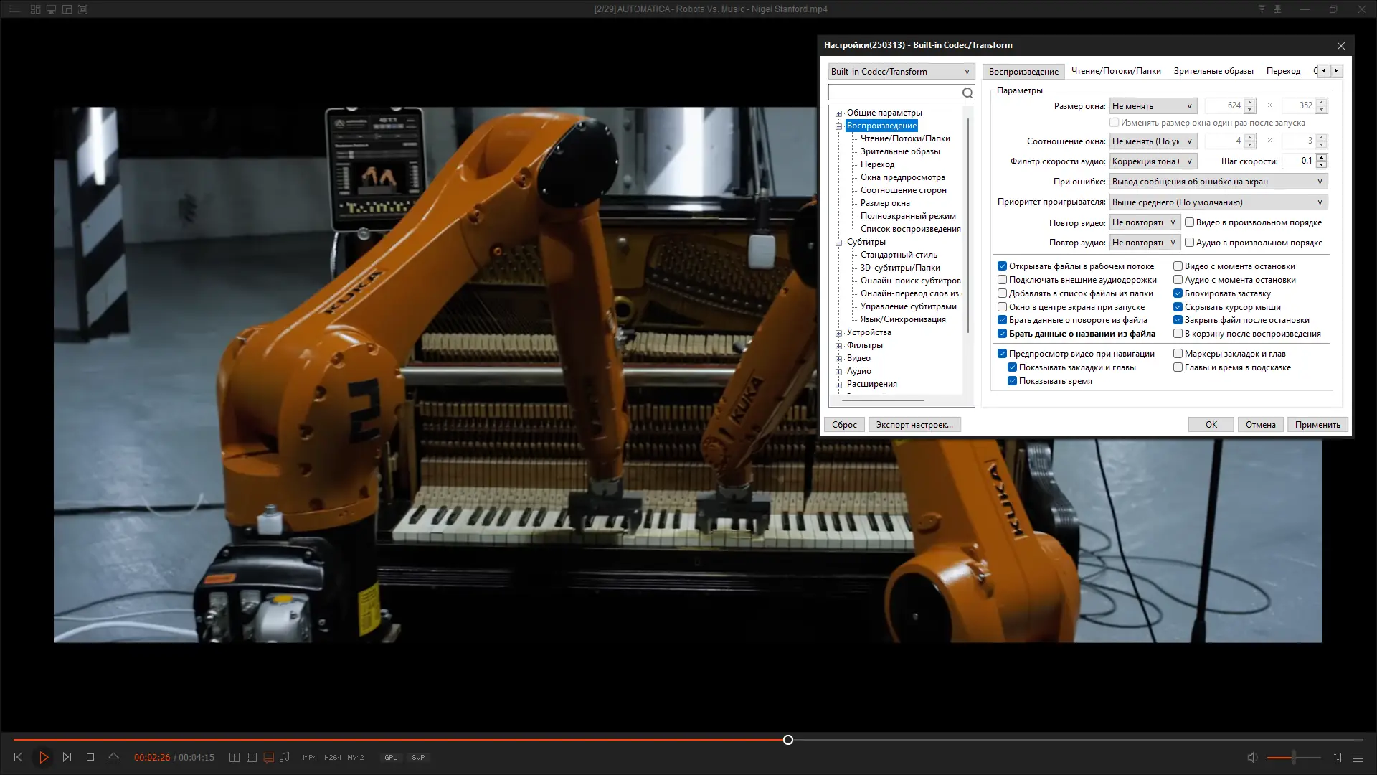Open the playlist icon at bottom right
Image resolution: width=1377 pixels, height=775 pixels.
pyautogui.click(x=1358, y=757)
